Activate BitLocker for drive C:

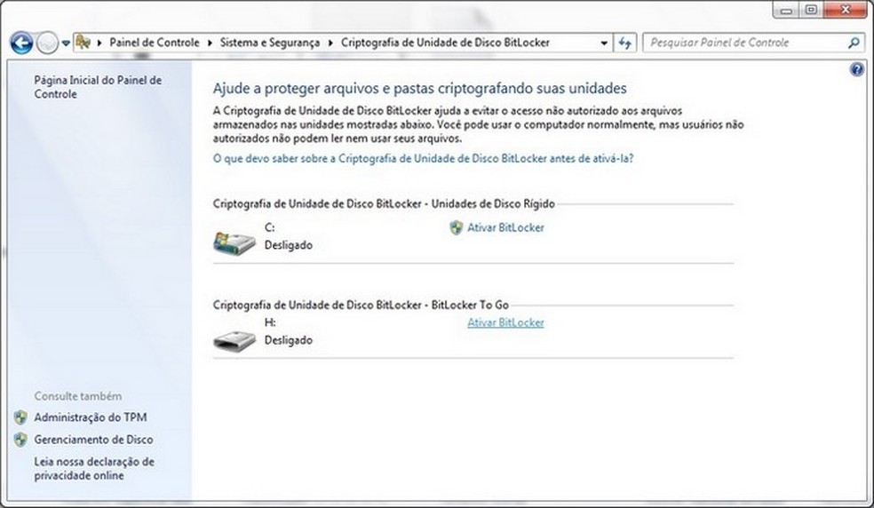505,227
